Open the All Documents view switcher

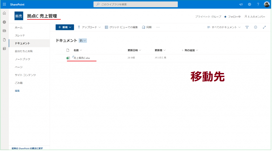[224, 27]
